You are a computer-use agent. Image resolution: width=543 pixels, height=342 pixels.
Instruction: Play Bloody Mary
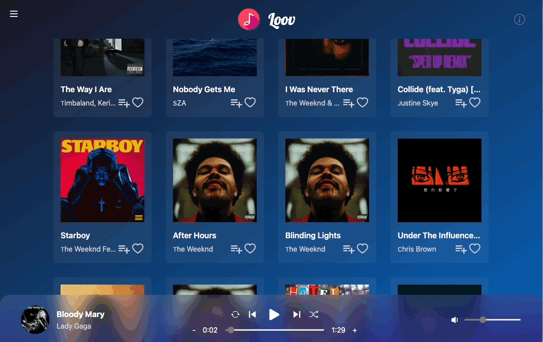(x=274, y=315)
